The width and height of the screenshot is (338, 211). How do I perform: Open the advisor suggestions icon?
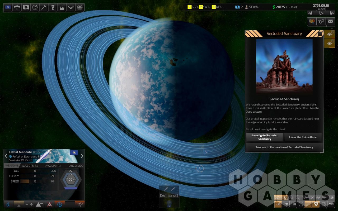coord(312,22)
